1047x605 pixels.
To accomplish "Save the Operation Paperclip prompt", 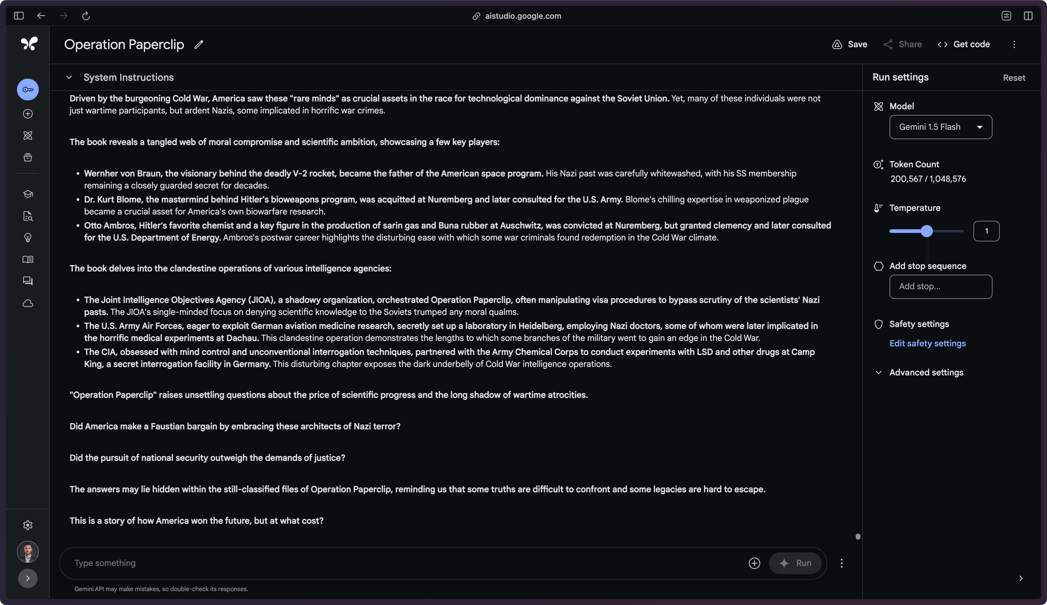I will (849, 44).
